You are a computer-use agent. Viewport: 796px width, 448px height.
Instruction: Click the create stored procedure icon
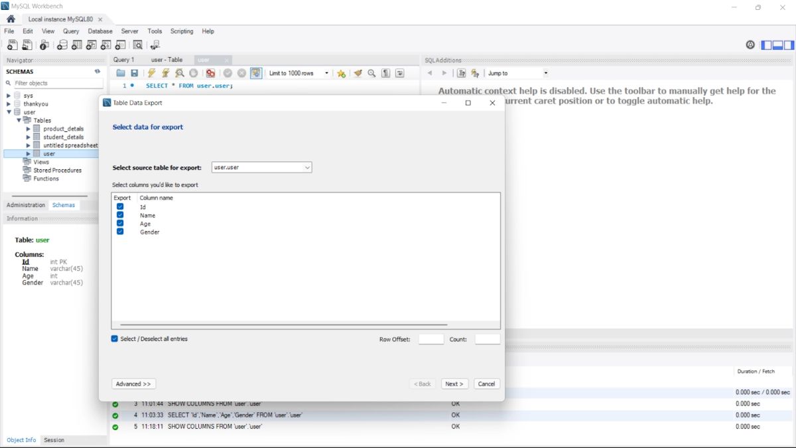pos(106,45)
